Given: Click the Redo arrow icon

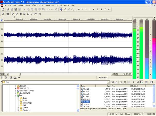Looking at the screenshot, I should (x=52, y=9).
